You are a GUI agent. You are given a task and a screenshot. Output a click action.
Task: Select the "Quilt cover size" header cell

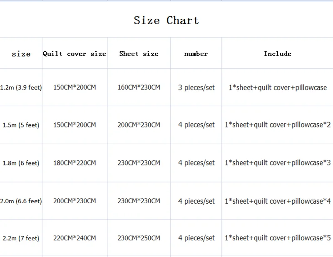tap(75, 54)
